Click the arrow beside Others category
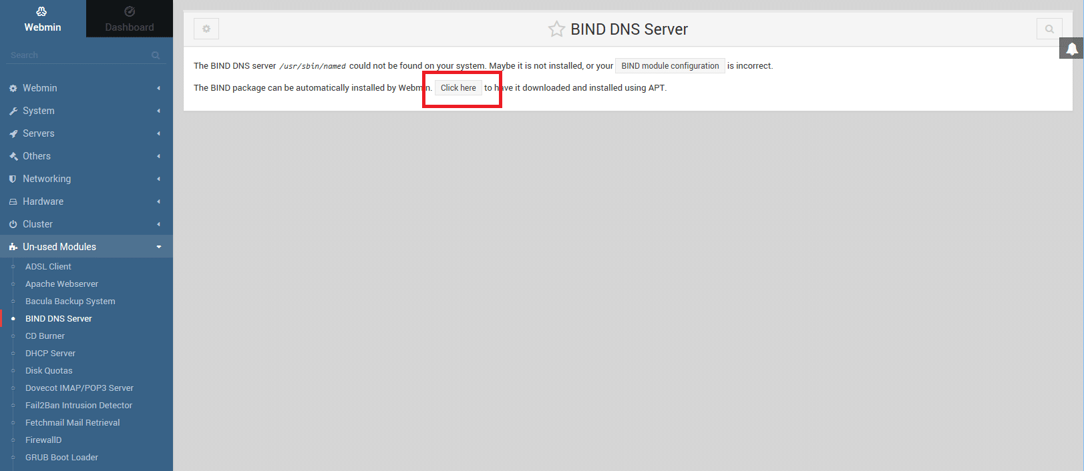This screenshot has width=1084, height=471. (x=158, y=156)
